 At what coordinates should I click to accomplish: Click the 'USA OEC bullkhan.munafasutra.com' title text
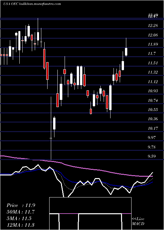point(32,4)
